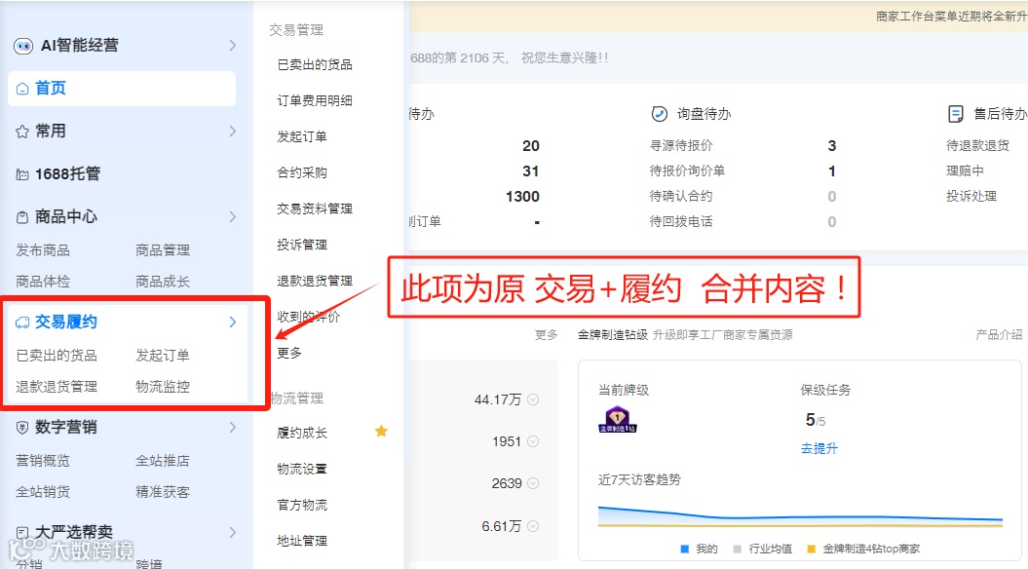Click the yellow star beside 履约成长
The width and height of the screenshot is (1028, 569).
pos(381,431)
